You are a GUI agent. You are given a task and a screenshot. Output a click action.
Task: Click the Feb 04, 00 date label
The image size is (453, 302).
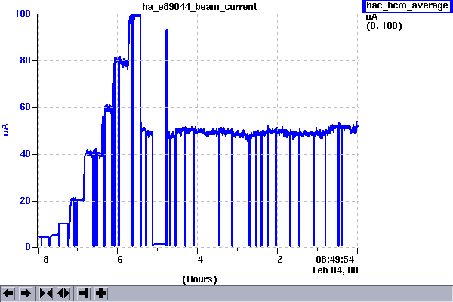(336, 269)
